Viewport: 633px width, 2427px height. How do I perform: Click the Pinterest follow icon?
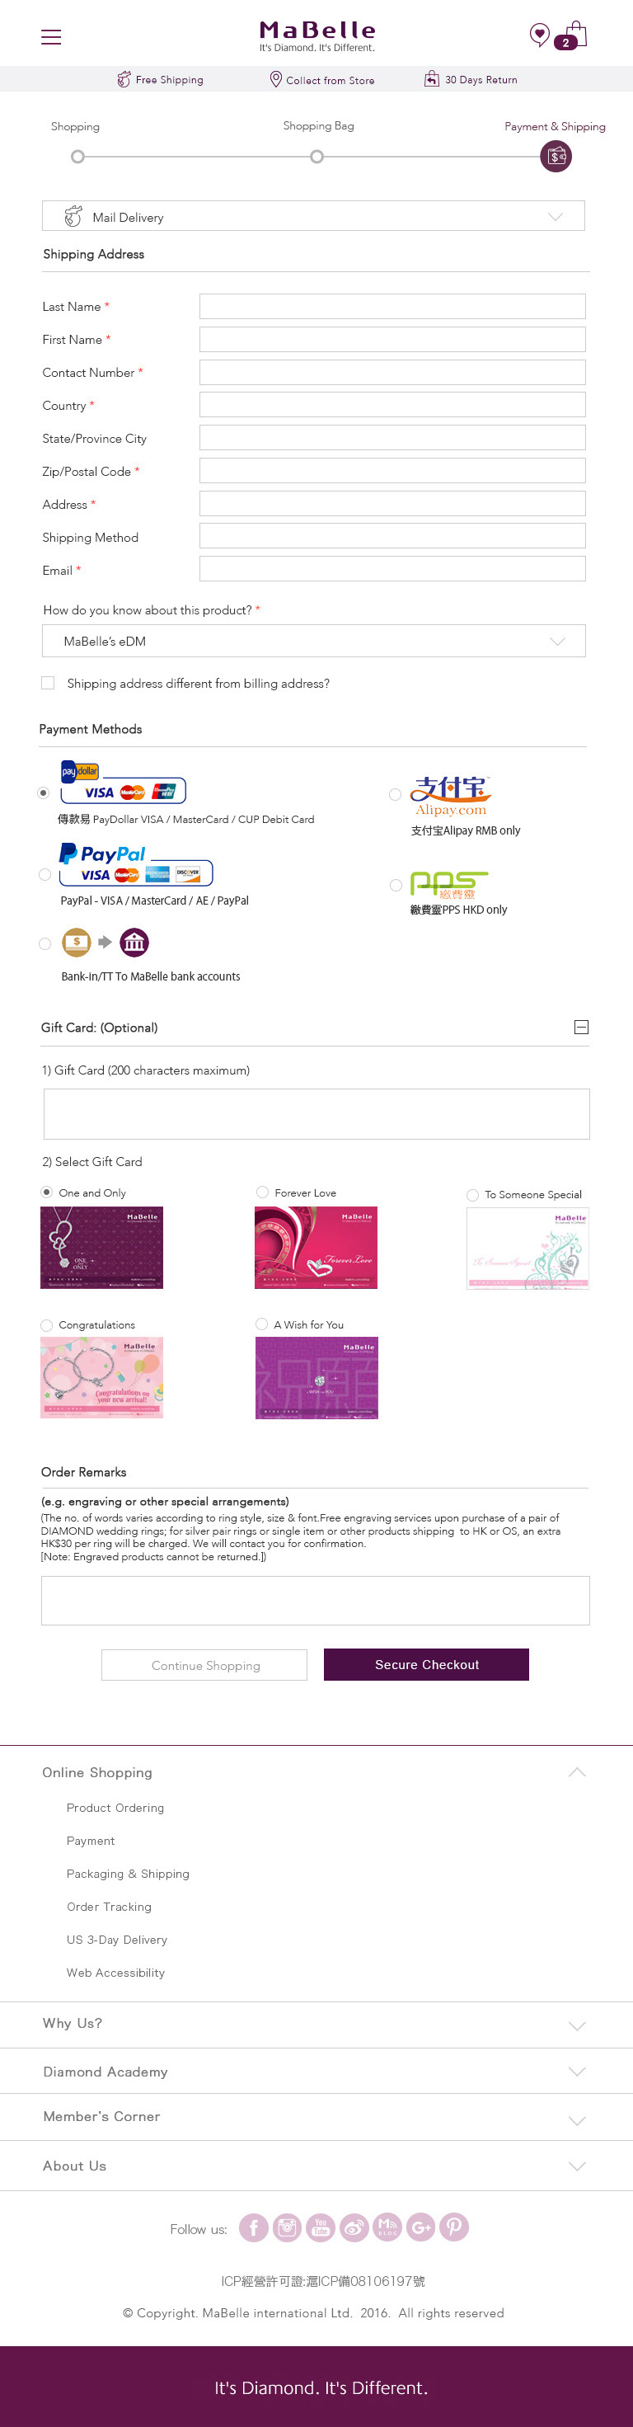(454, 2227)
